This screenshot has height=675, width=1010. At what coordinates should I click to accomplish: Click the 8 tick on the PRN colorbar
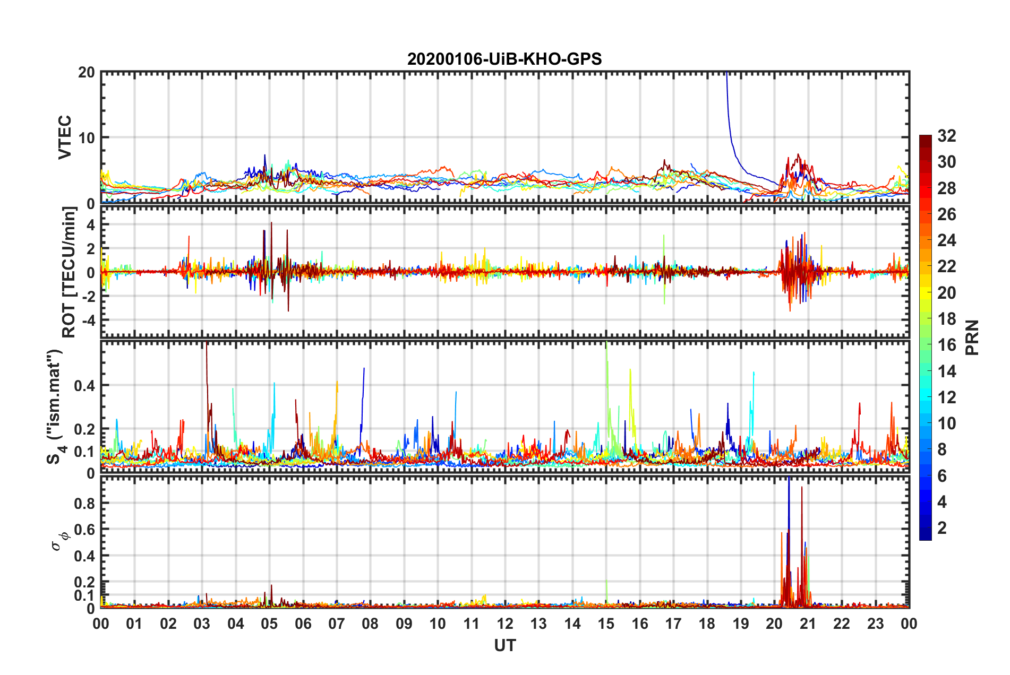(x=942, y=449)
